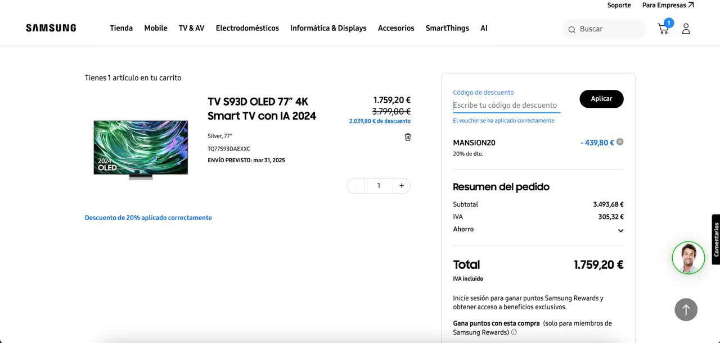Open the live chat assistant avatar
Image resolution: width=720 pixels, height=343 pixels.
click(x=688, y=258)
